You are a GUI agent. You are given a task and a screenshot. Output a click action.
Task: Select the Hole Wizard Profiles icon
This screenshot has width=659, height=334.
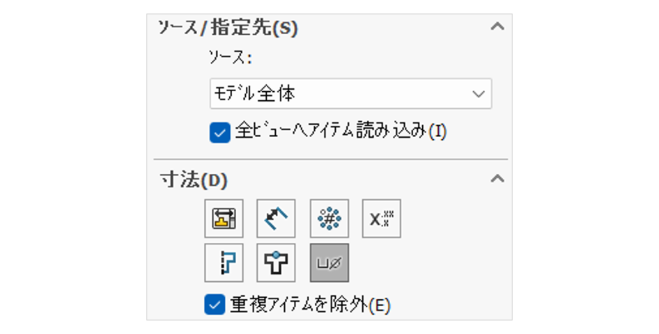tap(224, 262)
